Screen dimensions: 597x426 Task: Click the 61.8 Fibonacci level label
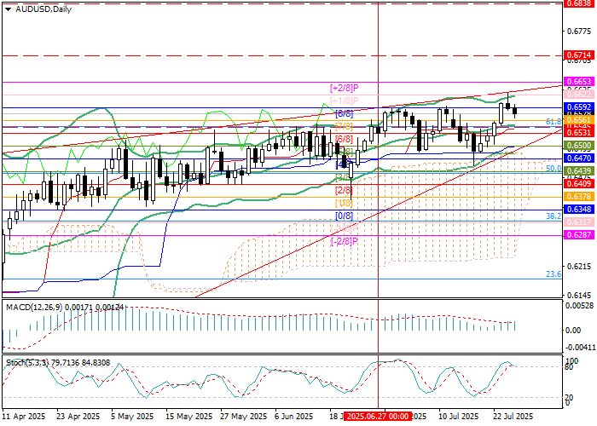554,121
